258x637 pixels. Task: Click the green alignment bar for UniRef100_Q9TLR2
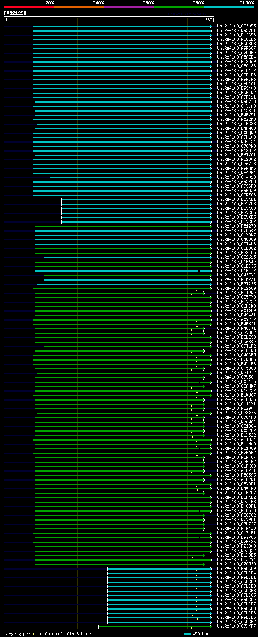(x=127, y=346)
